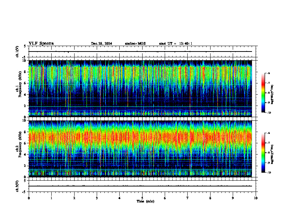Click the "Time (min)" axis label
The height and width of the screenshot is (222, 288).
point(145,201)
